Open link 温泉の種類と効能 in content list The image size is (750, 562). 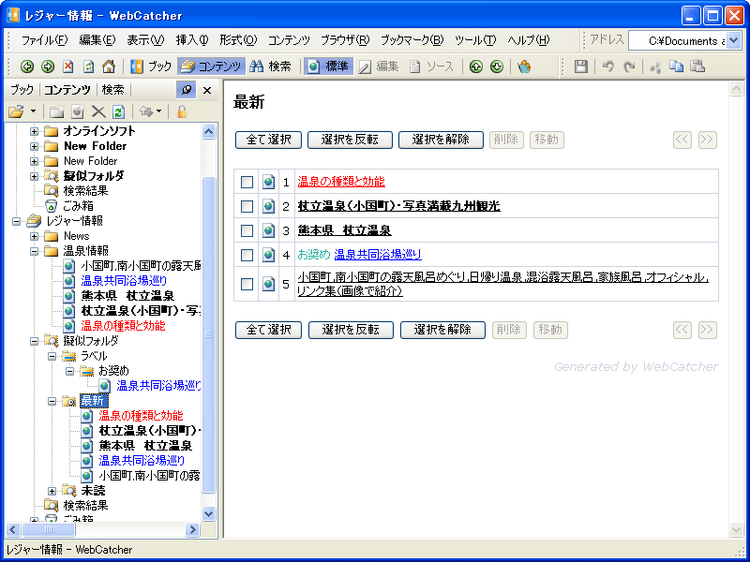(x=341, y=182)
